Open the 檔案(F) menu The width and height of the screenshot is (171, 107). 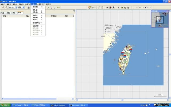pos(3,4)
